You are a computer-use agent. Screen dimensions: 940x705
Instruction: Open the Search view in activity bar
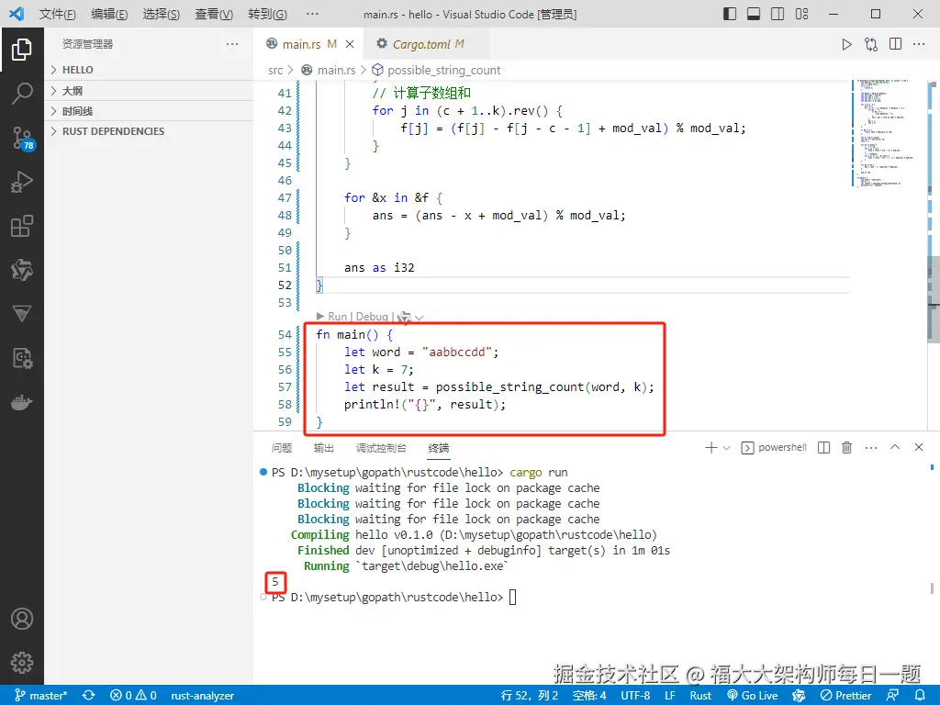click(22, 94)
